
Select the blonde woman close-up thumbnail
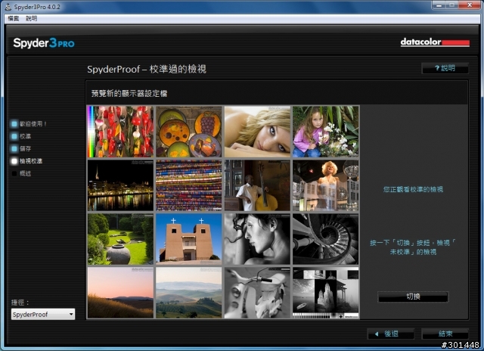pyautogui.click(x=257, y=132)
